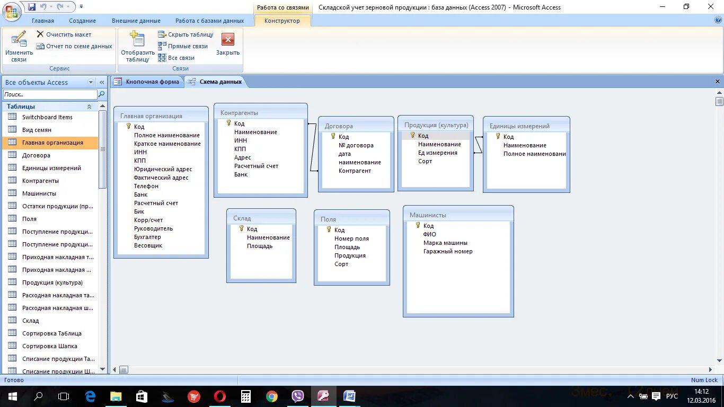This screenshot has height=407, width=724.
Task: Select Остатки продукции table in navigation pane
Action: [50, 206]
